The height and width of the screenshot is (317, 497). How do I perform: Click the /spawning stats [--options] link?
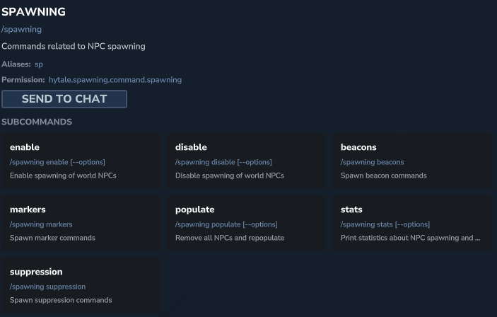tap(385, 224)
